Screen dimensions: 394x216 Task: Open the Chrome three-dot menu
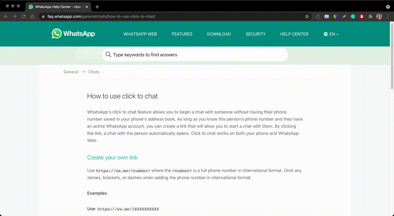(388, 16)
